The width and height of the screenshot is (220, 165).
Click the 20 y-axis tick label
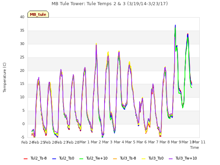click(22, 70)
